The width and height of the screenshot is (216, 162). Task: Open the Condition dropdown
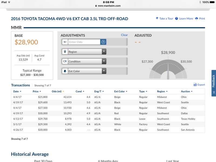coord(84,61)
